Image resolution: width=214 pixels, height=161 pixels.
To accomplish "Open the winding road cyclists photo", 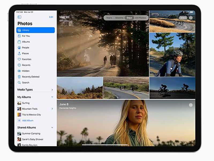I will [x=172, y=21].
